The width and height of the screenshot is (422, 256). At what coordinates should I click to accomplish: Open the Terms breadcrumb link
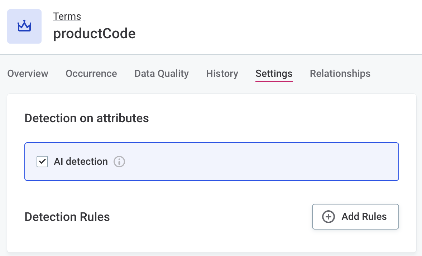pos(67,16)
